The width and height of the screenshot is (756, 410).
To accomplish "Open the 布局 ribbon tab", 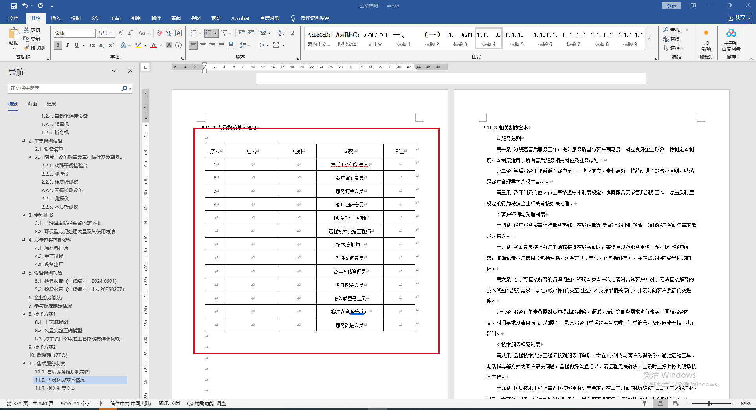I will click(x=116, y=18).
